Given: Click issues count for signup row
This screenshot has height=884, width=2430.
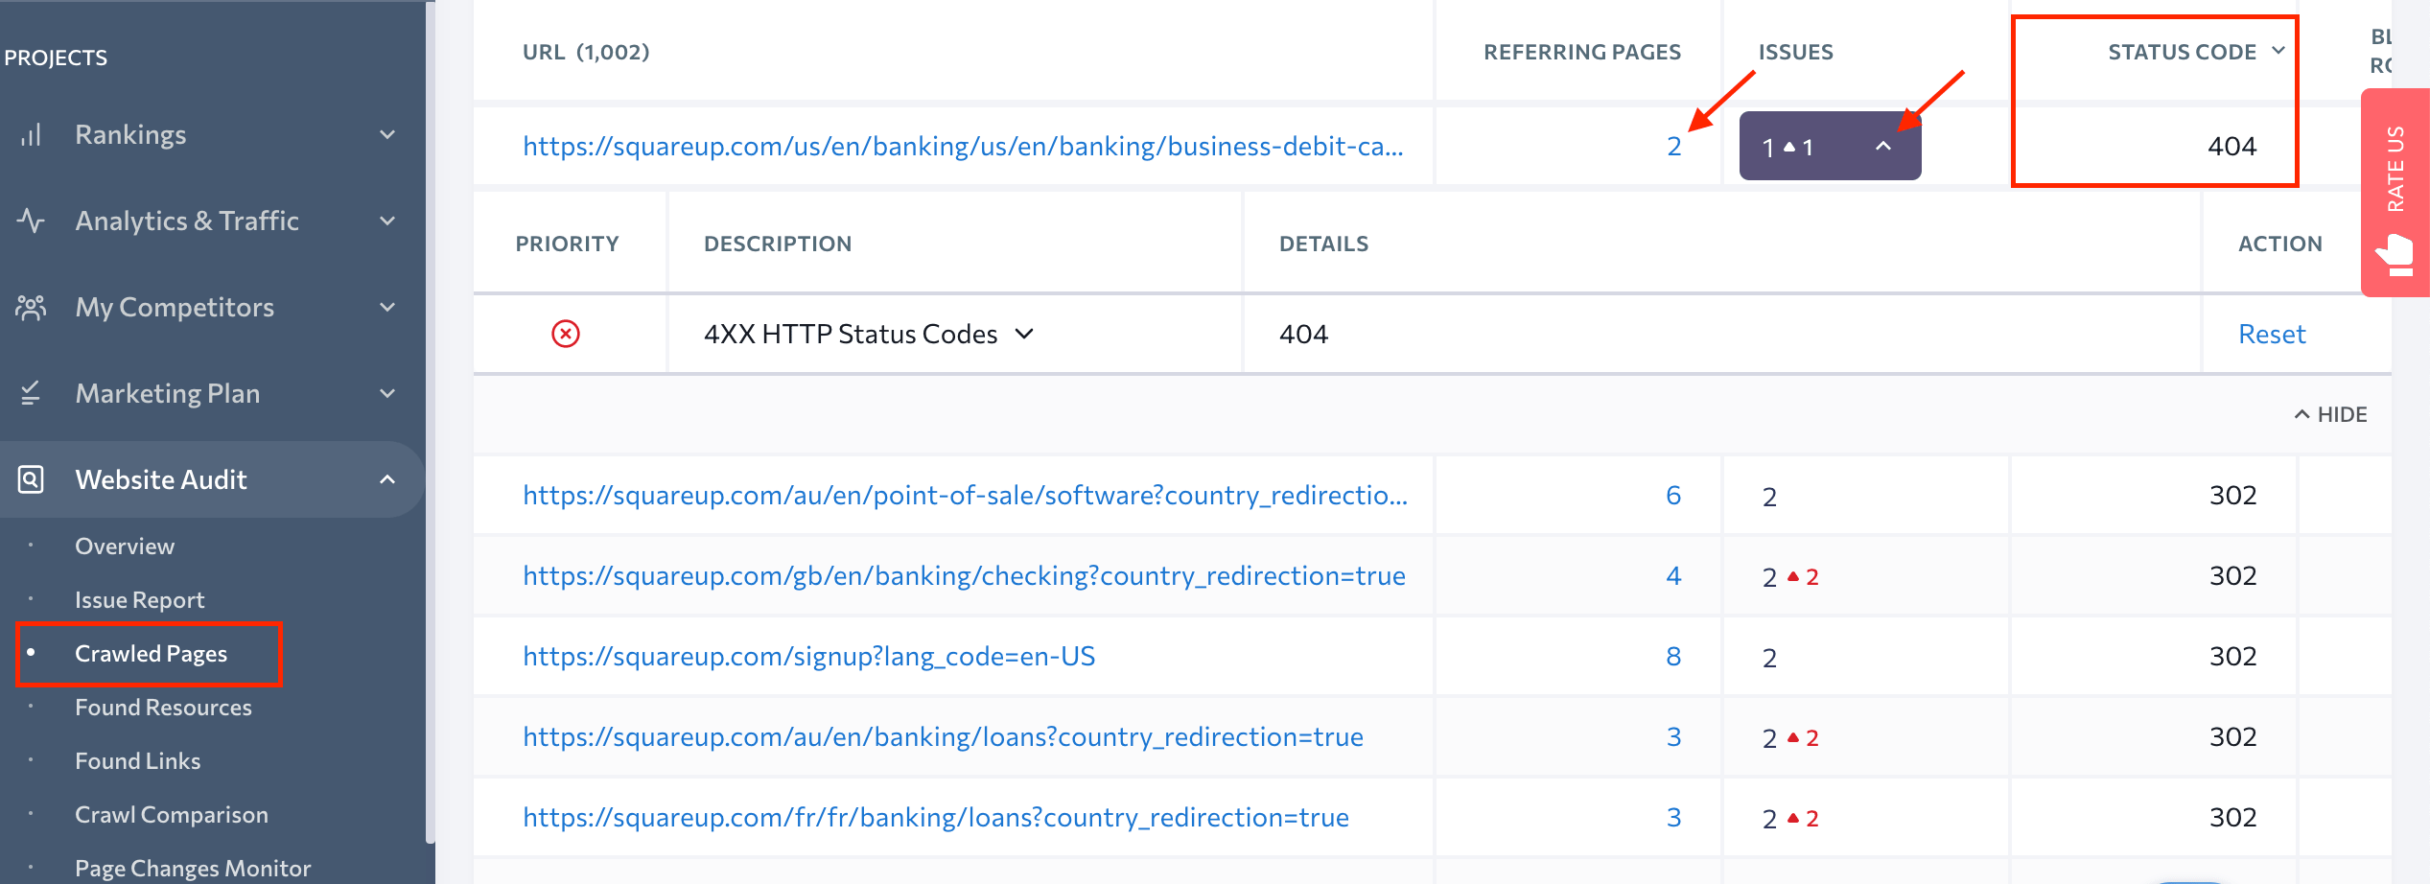Looking at the screenshot, I should click(1769, 658).
